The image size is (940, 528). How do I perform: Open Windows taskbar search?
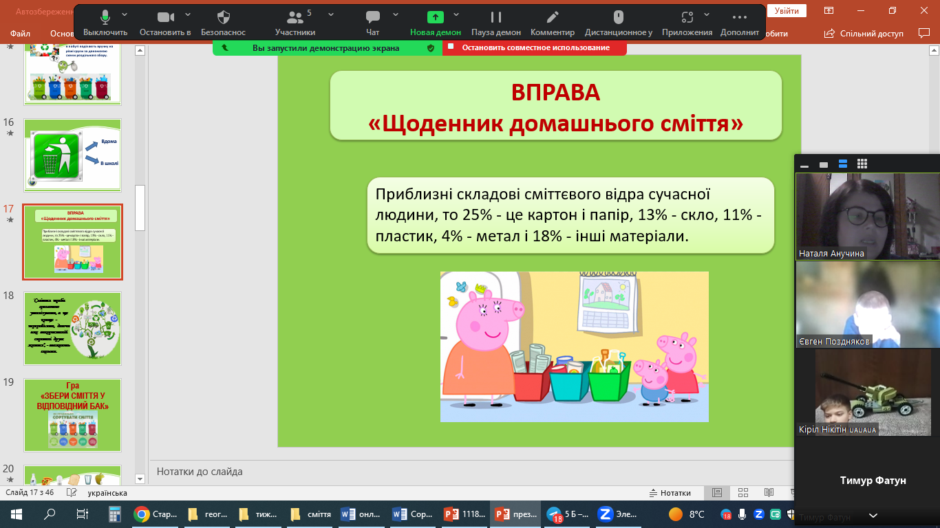tap(50, 514)
